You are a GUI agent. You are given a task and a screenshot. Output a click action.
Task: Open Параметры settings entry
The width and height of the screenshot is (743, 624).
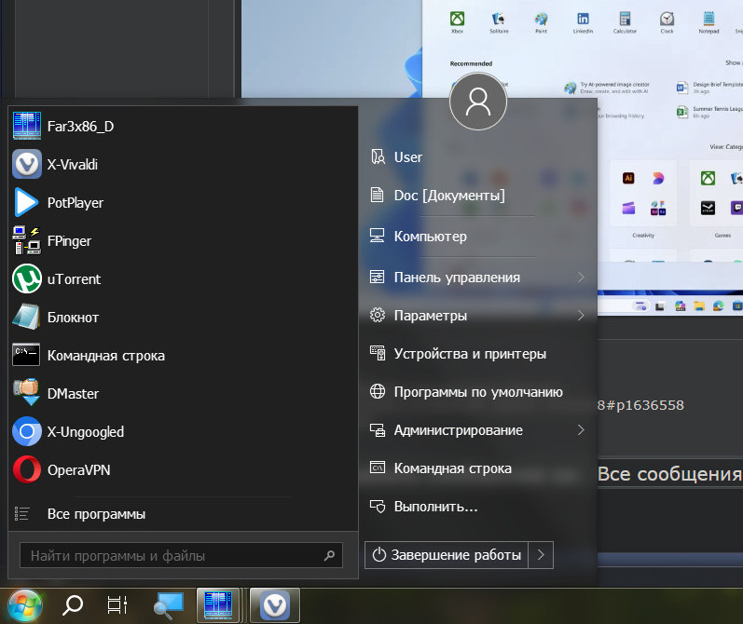click(477, 316)
